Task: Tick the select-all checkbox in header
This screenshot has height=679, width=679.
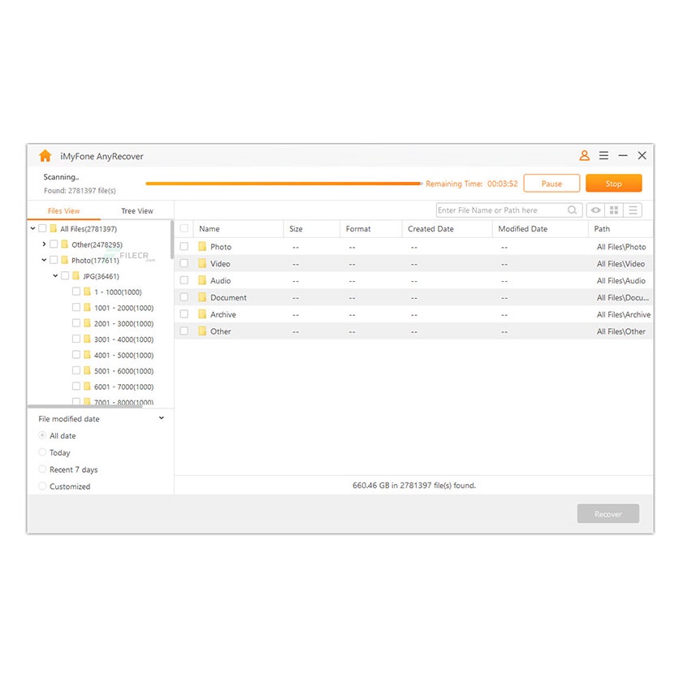Action: click(x=184, y=229)
